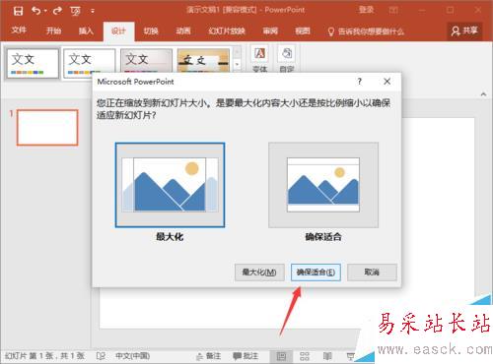This screenshot has height=364, width=493.
Task: Click spell check icon in status bar
Action: (101, 356)
